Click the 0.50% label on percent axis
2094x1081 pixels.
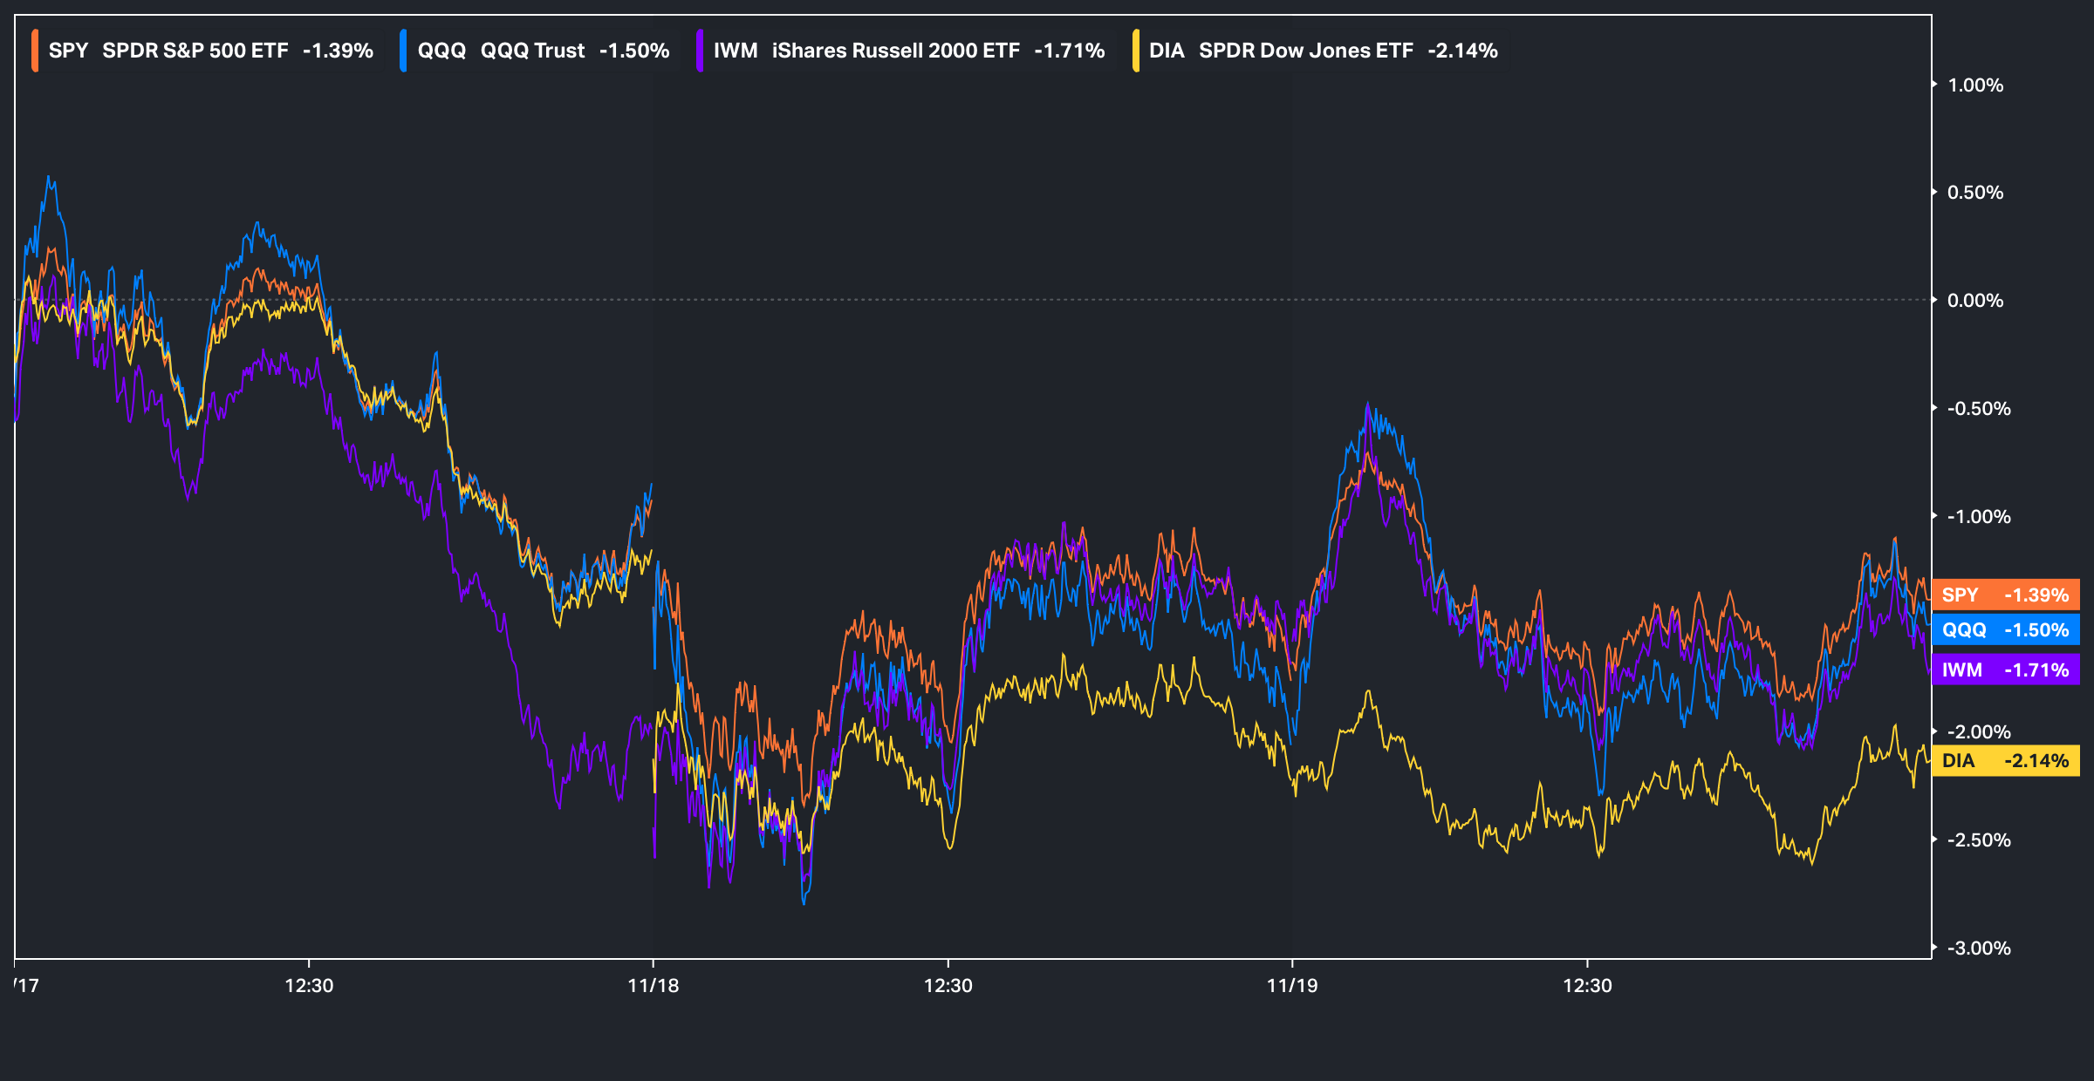tap(1975, 193)
